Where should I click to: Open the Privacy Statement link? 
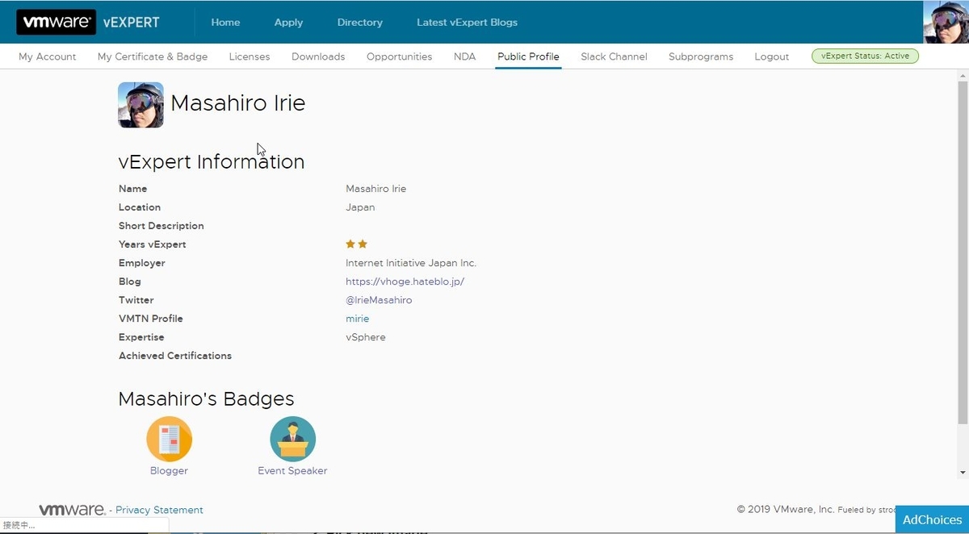pos(159,510)
